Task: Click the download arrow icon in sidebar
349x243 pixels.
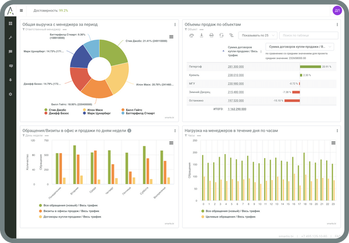Action: [x=10, y=80]
